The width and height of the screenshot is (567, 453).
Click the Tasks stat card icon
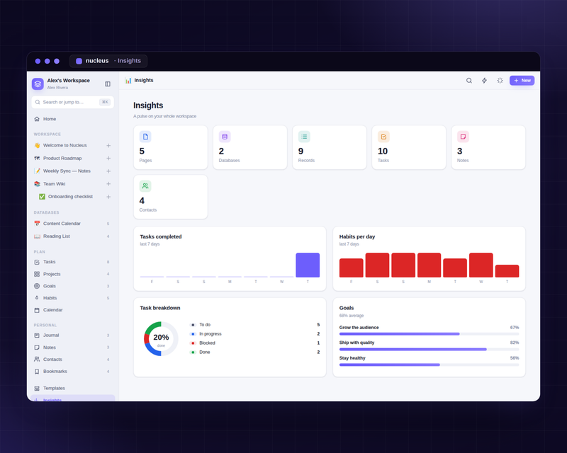pos(383,137)
